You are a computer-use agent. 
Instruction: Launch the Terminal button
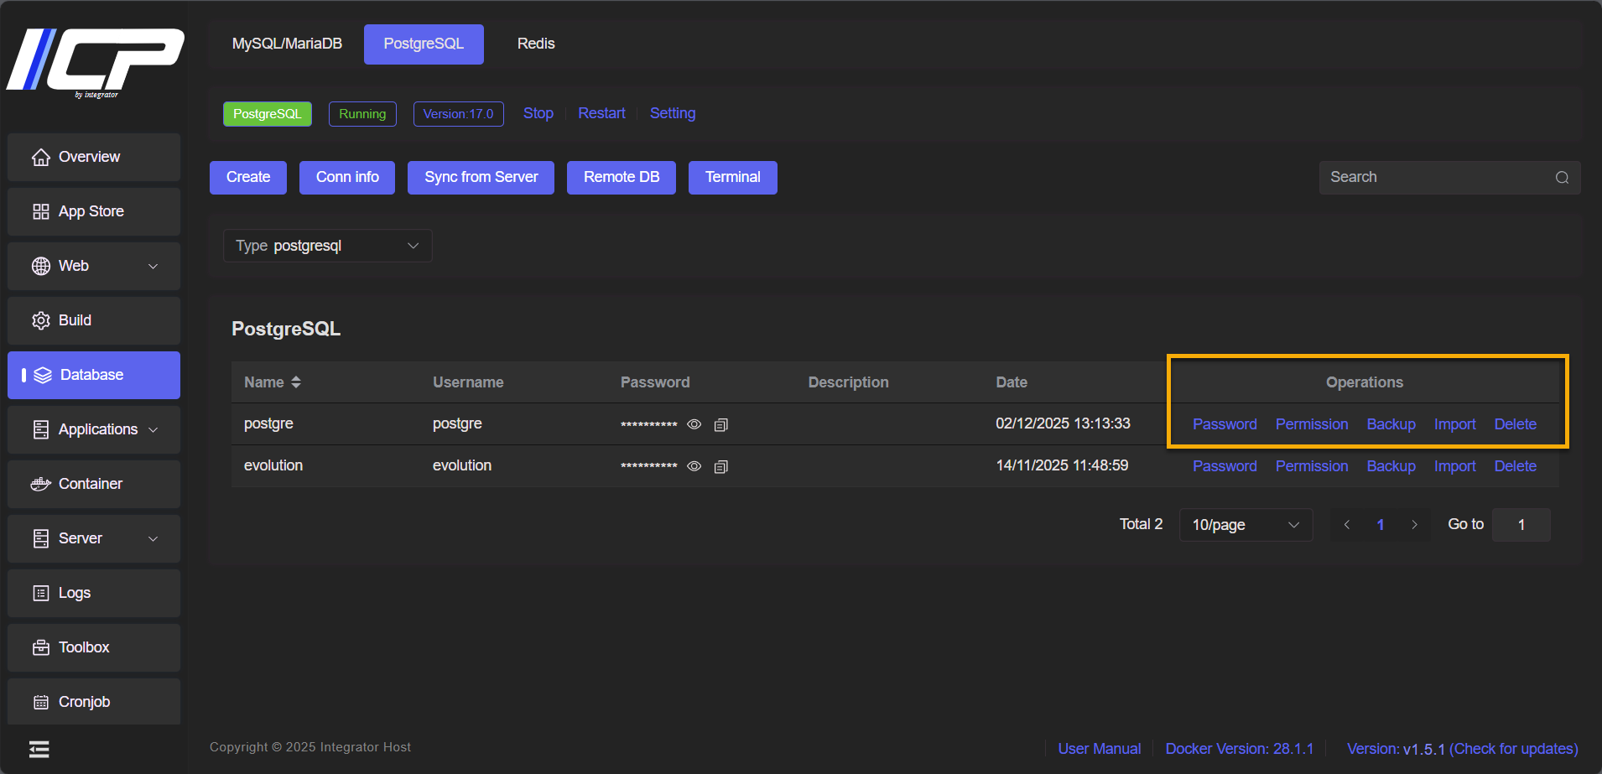733,178
